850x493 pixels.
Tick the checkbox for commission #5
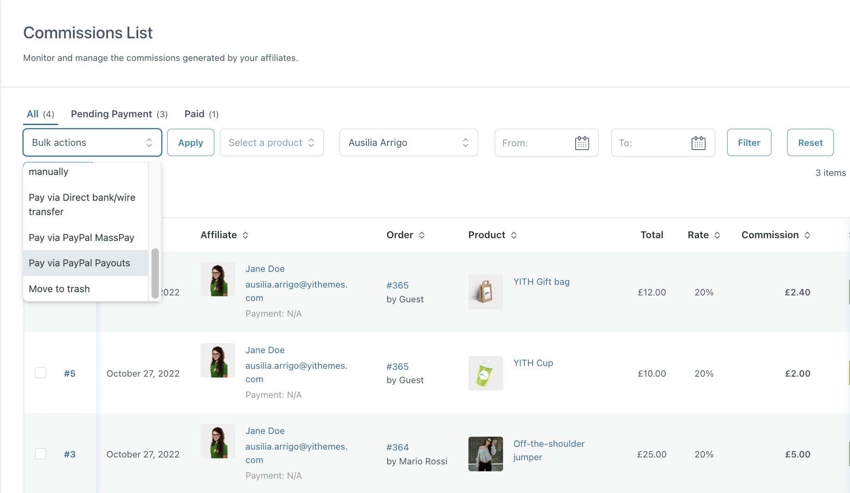coord(41,373)
